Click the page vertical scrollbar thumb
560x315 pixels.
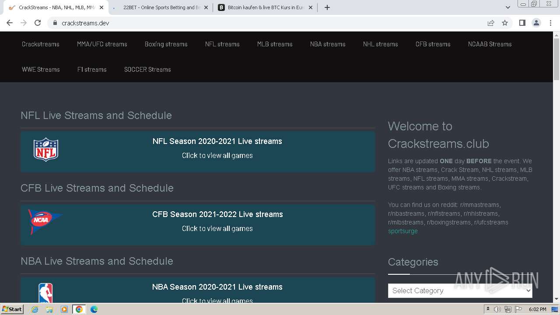pyautogui.click(x=556, y=59)
